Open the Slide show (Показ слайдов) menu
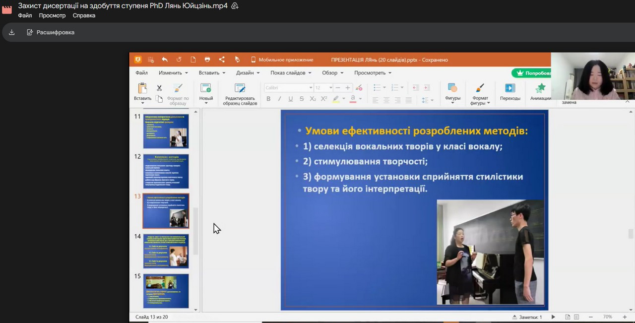Screen dimensions: 635x323 291,73
